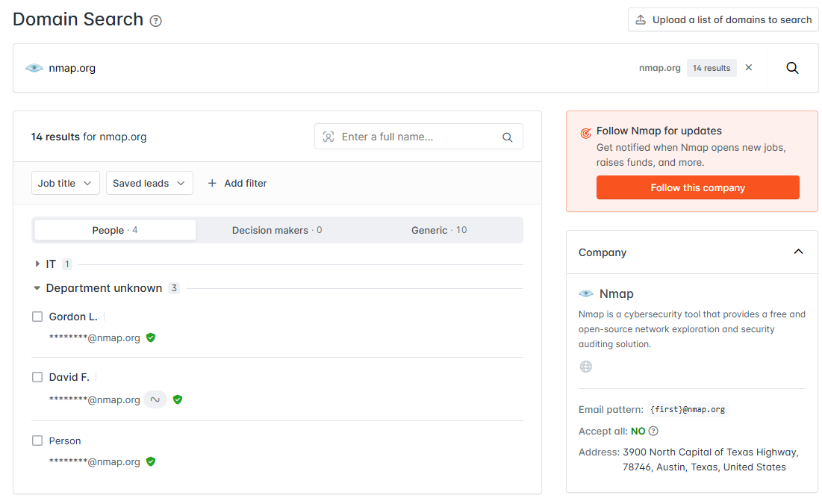Open the Accept all help question mark
This screenshot has width=822, height=501.
653,432
